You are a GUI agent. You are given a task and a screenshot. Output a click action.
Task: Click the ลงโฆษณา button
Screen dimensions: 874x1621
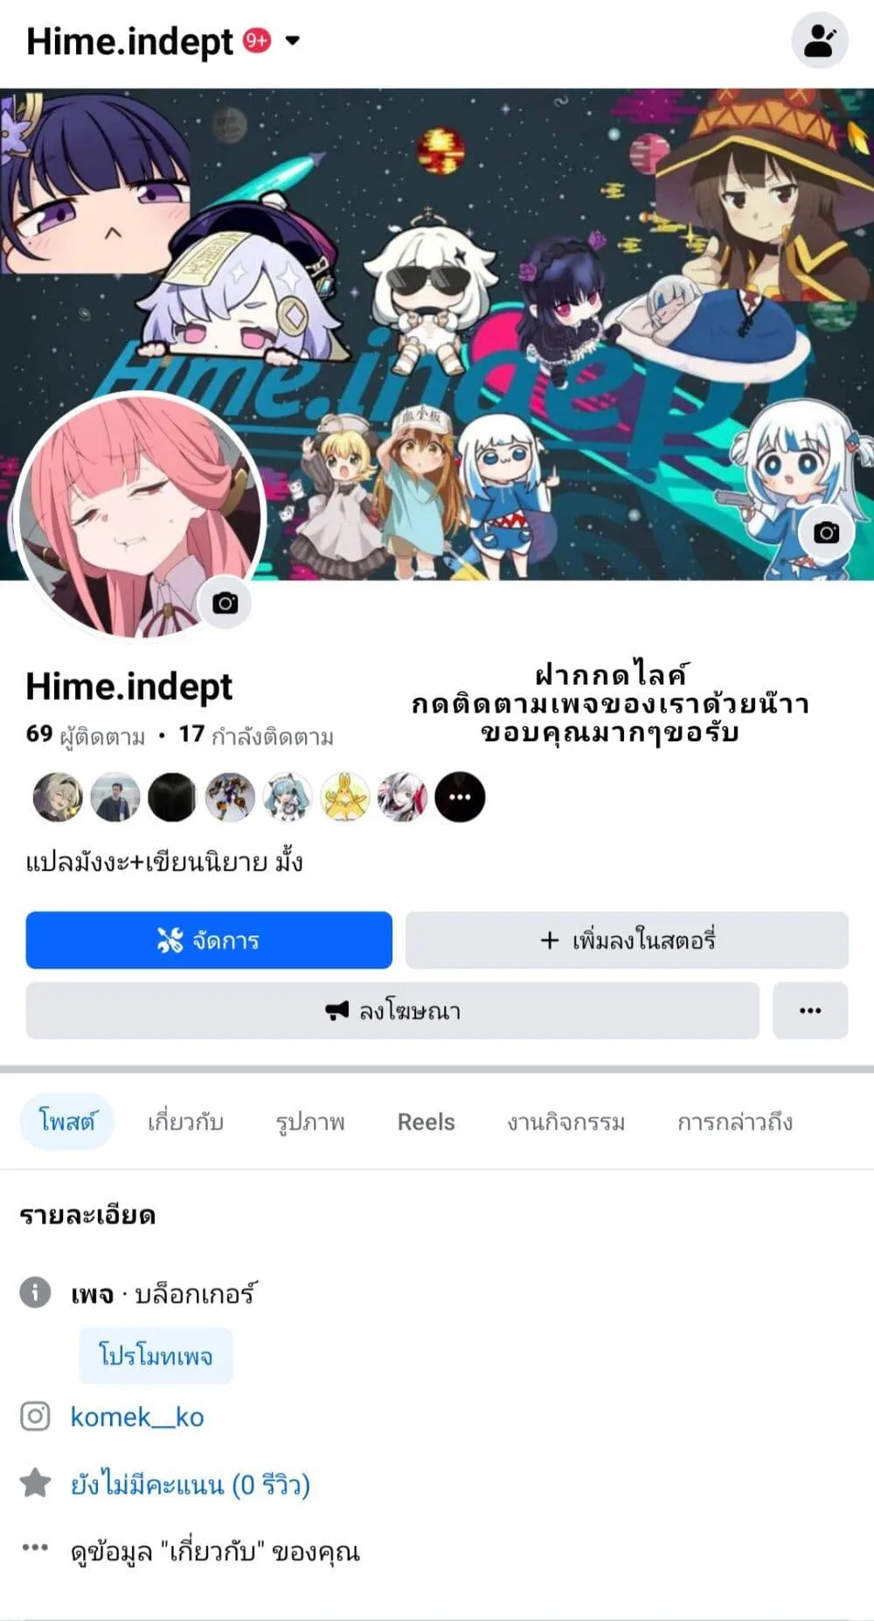[x=392, y=1010]
